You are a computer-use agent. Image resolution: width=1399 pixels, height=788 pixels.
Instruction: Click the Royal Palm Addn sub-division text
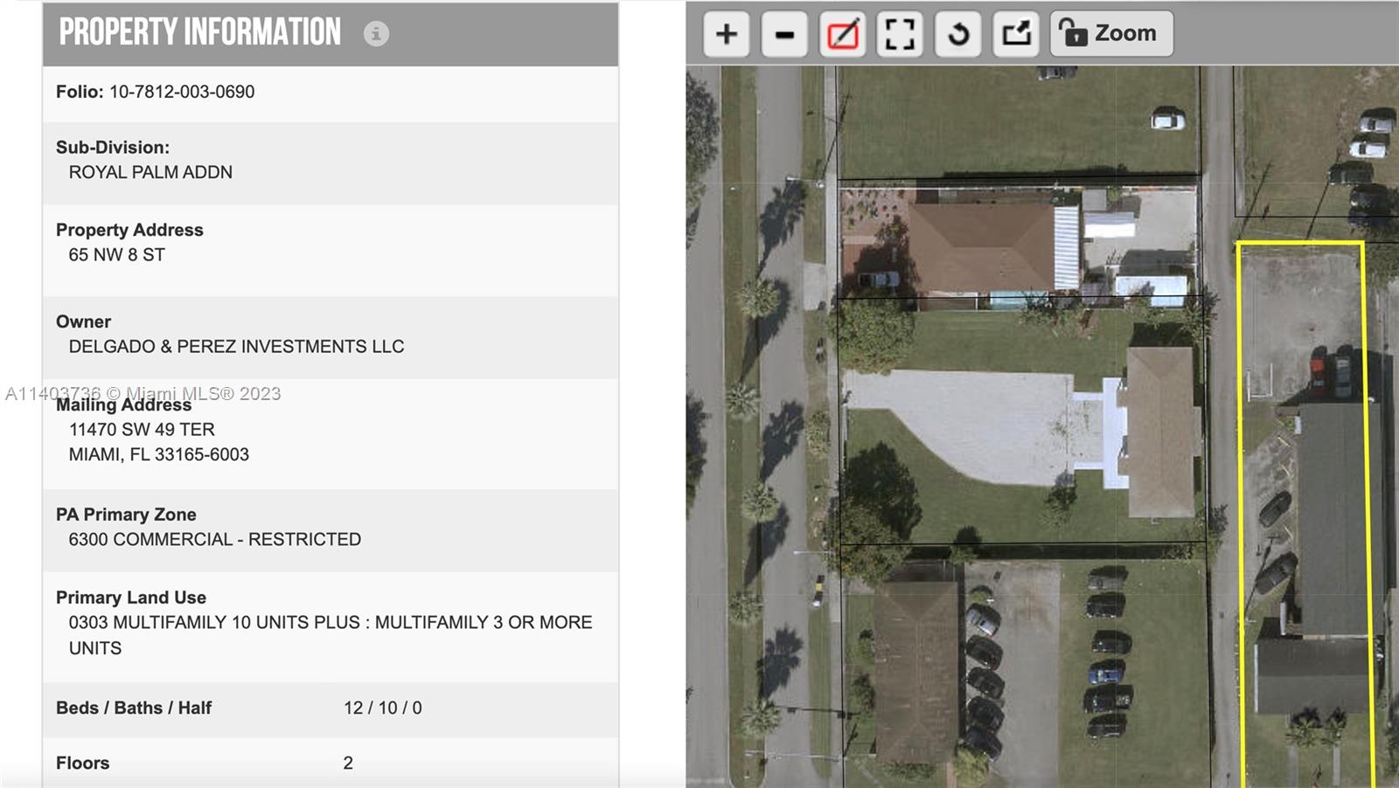[150, 173]
